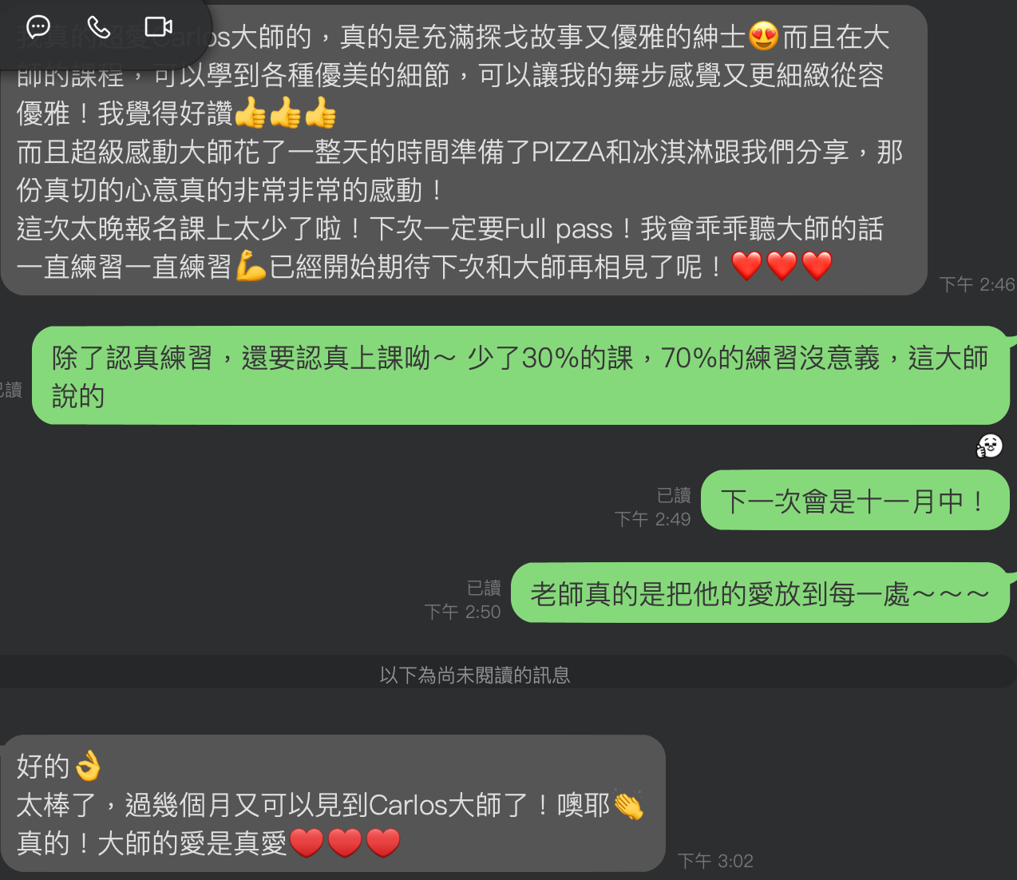Click three red hearts after 大師的愛是真愛
The image size is (1017, 880).
[344, 843]
